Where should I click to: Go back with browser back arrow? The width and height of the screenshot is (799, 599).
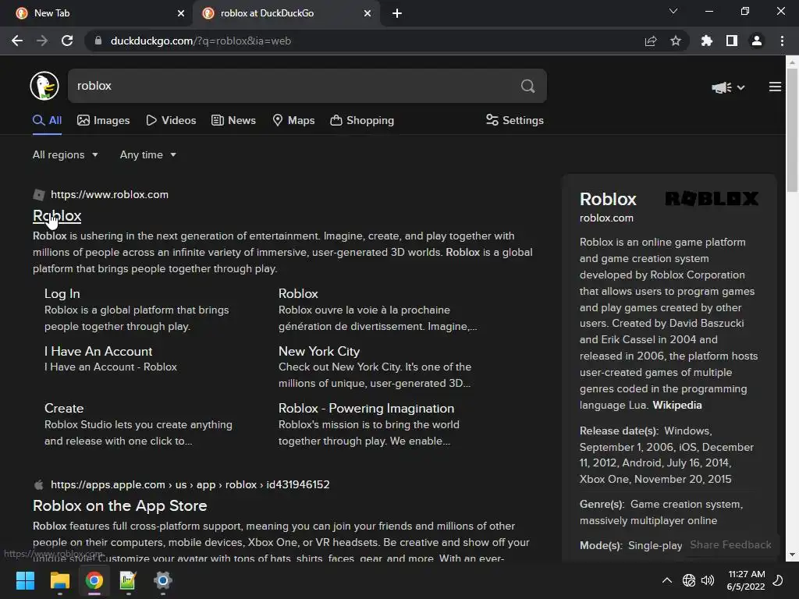point(17,41)
